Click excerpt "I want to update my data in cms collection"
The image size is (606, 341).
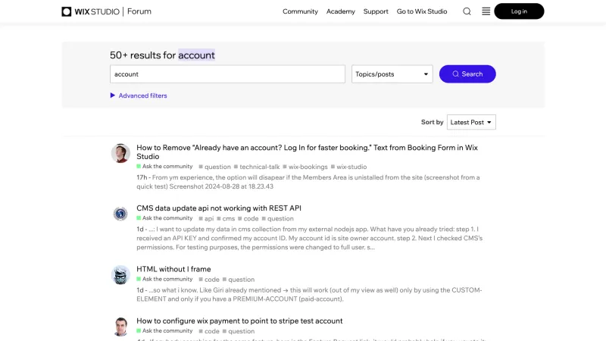[x=310, y=238]
